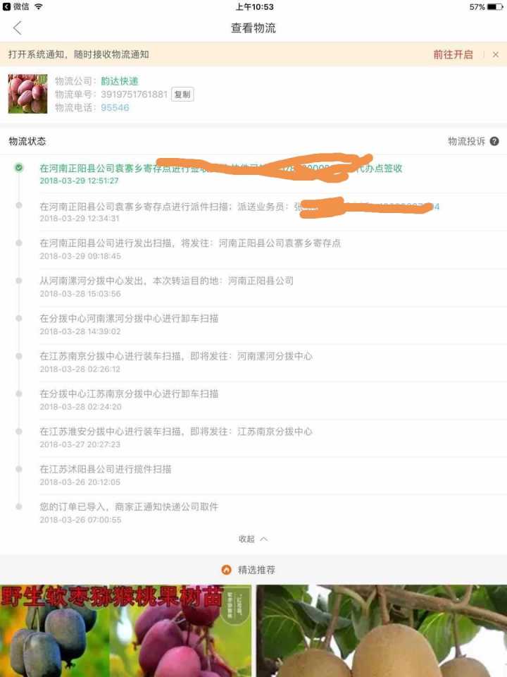This screenshot has height=677, width=507.
Task: Open the 野生软枣猕猴桃果树苗 recommended product
Action: click(x=125, y=630)
